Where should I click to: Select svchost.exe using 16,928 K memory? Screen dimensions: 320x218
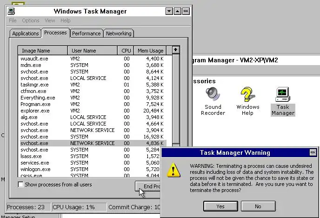[93, 137]
